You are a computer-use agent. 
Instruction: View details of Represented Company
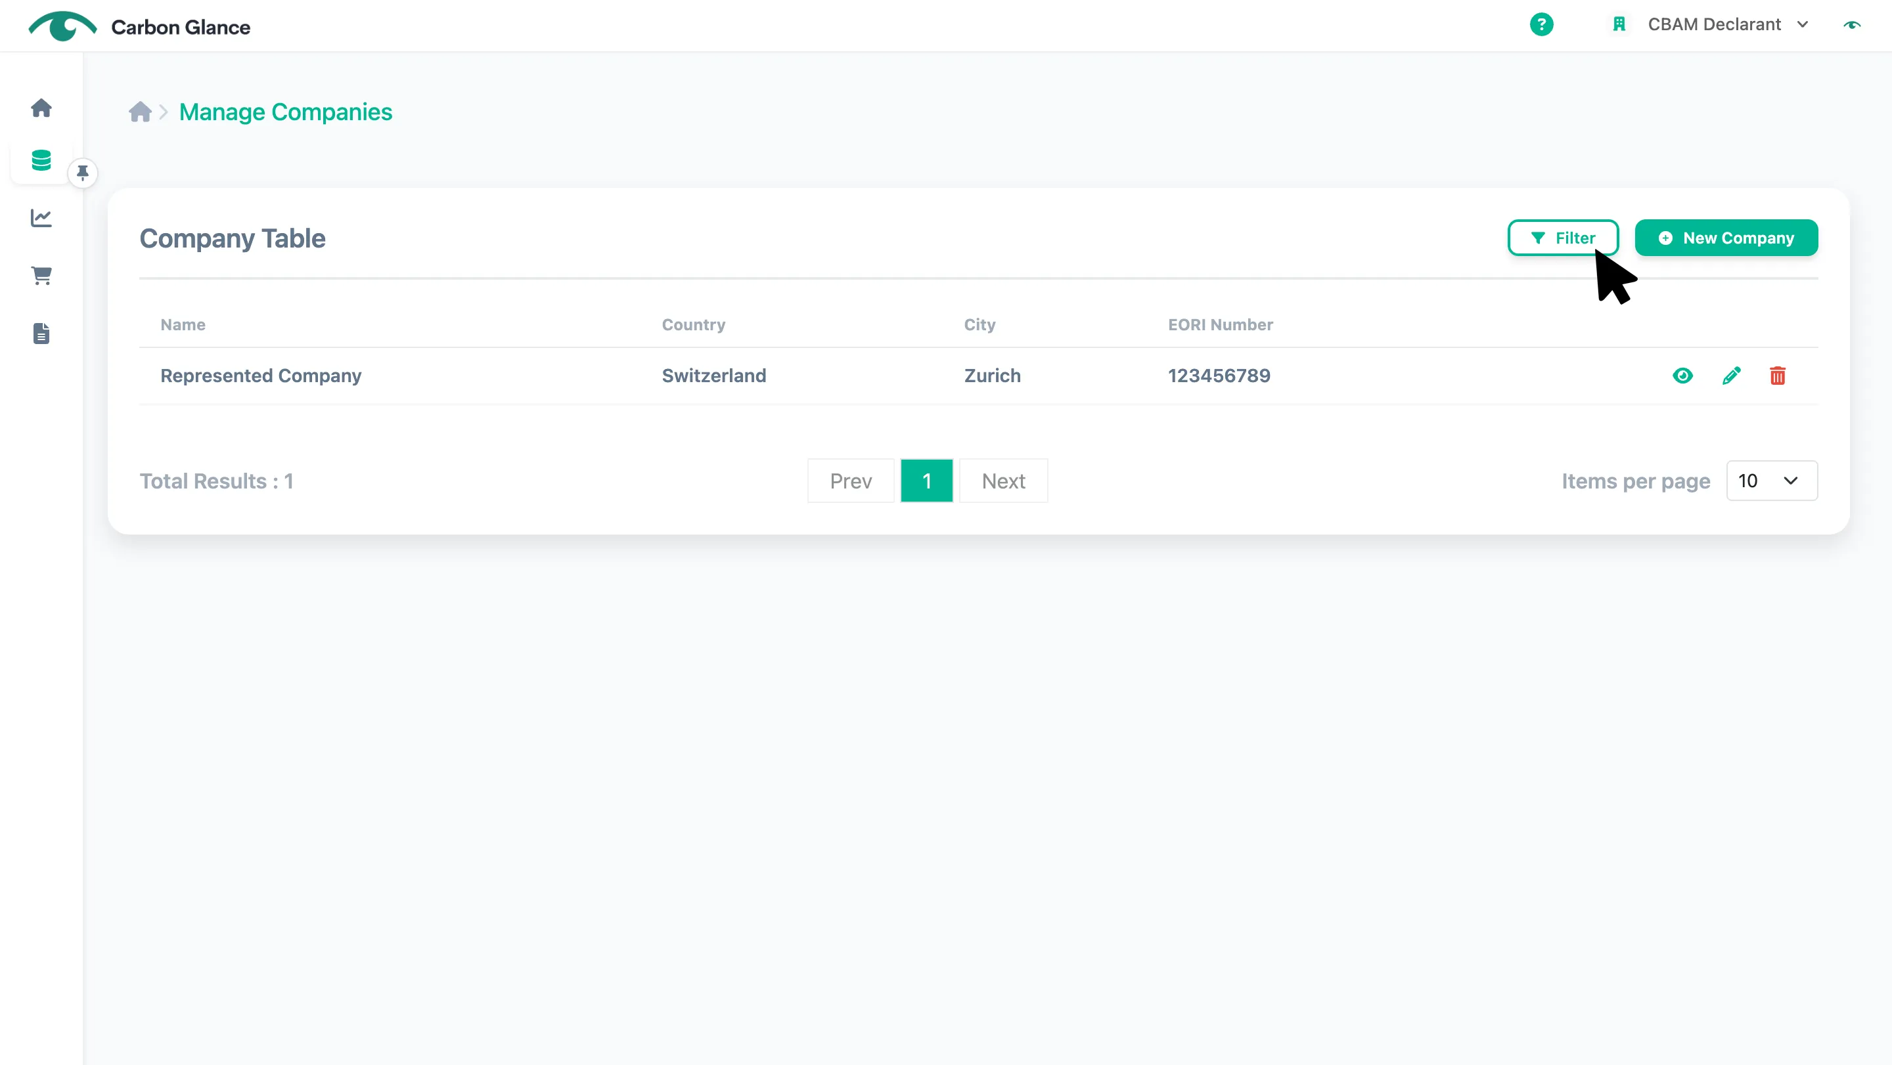click(1682, 376)
